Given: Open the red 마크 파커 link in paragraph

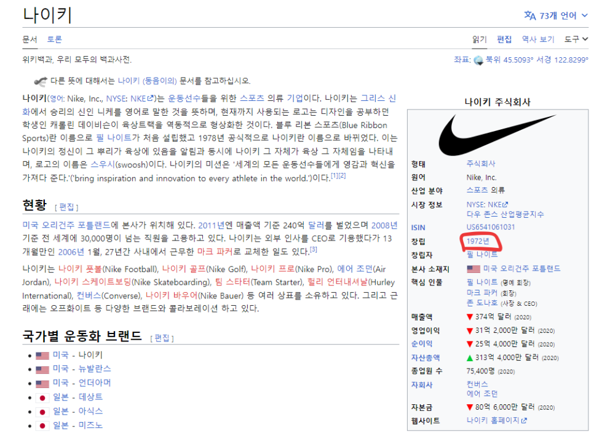Looking at the screenshot, I should coord(215,252).
